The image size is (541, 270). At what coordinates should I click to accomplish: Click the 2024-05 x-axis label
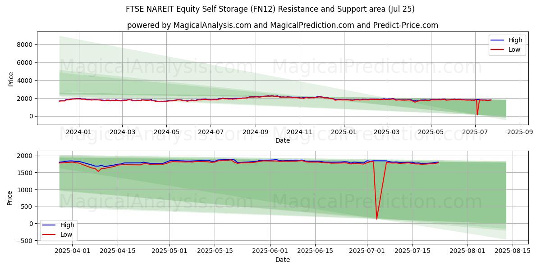click(166, 132)
